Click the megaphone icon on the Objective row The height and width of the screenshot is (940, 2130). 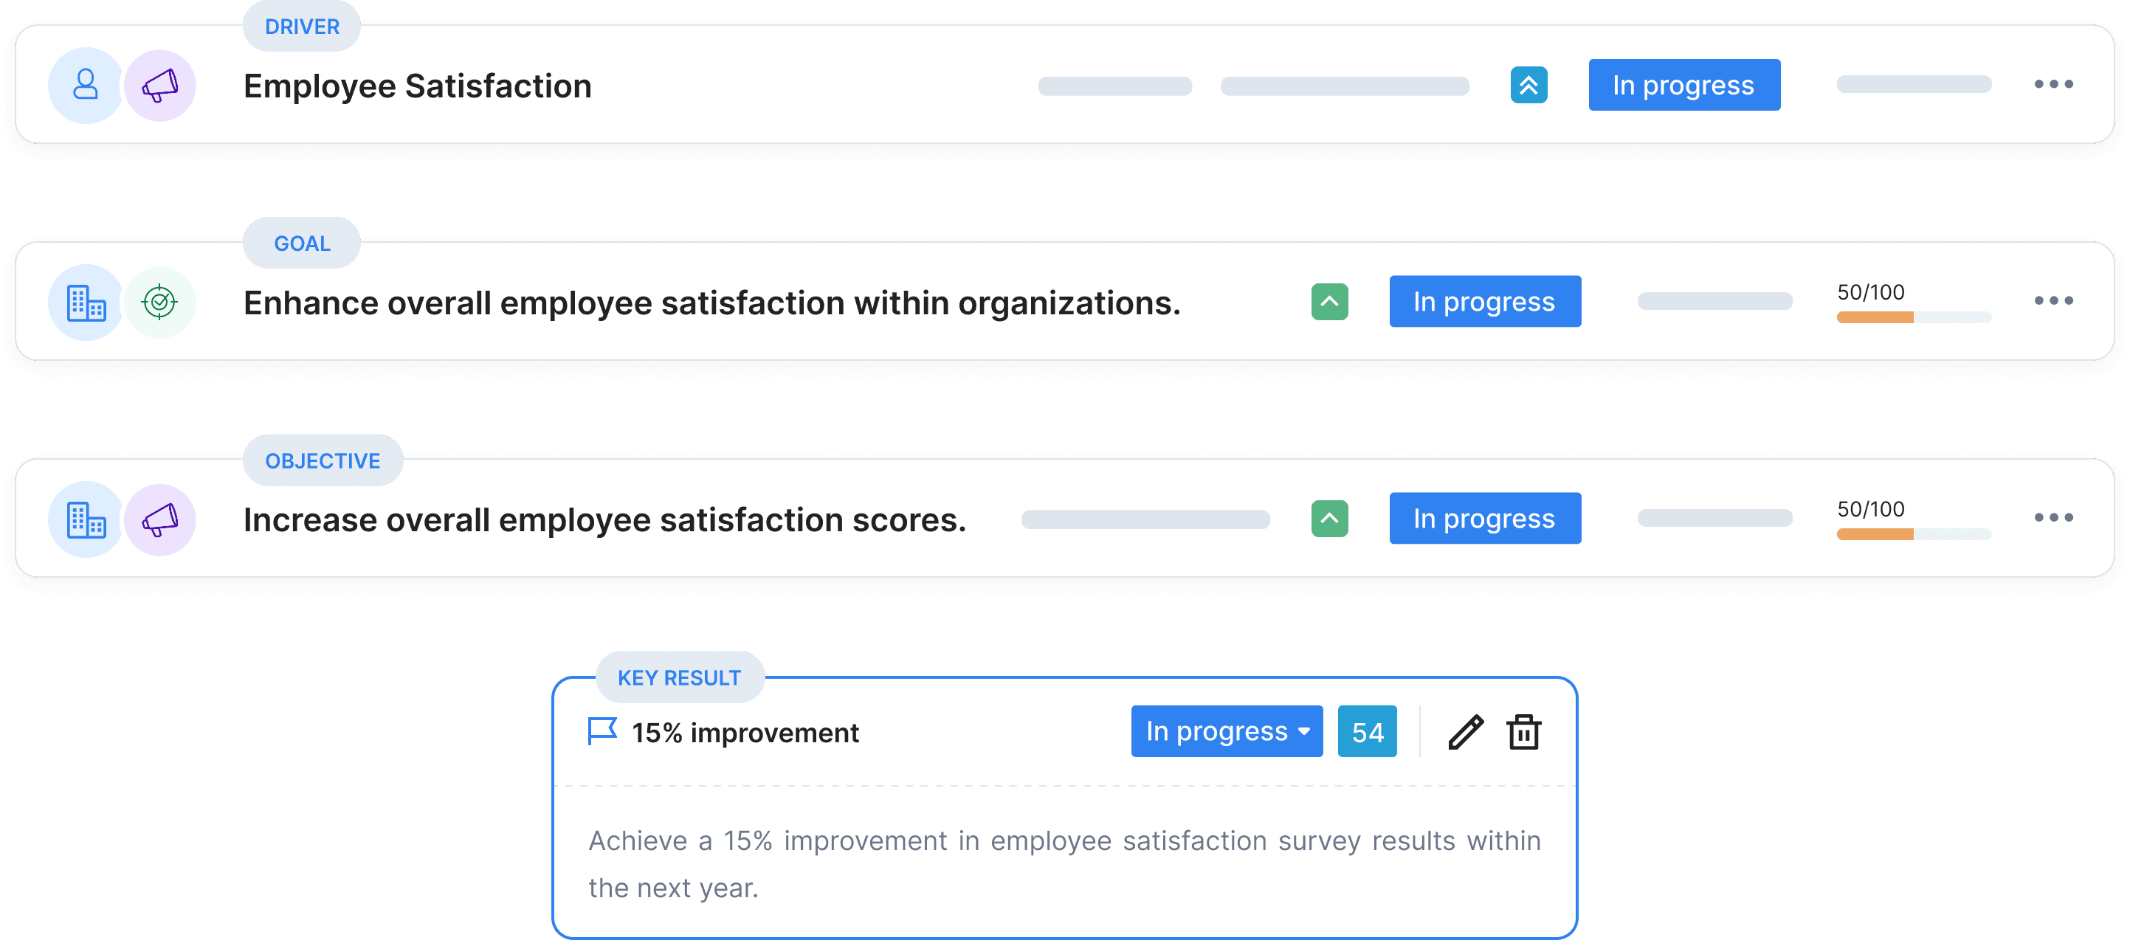coord(159,519)
